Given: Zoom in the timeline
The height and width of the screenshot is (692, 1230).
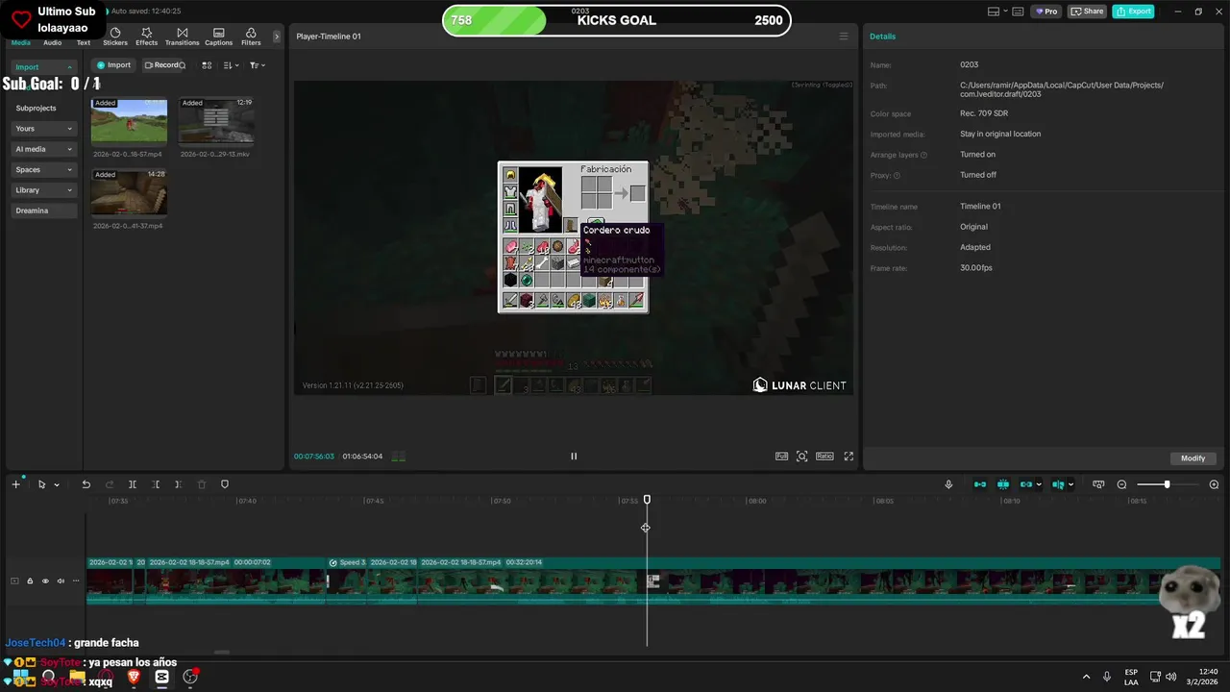Looking at the screenshot, I should pyautogui.click(x=1214, y=484).
